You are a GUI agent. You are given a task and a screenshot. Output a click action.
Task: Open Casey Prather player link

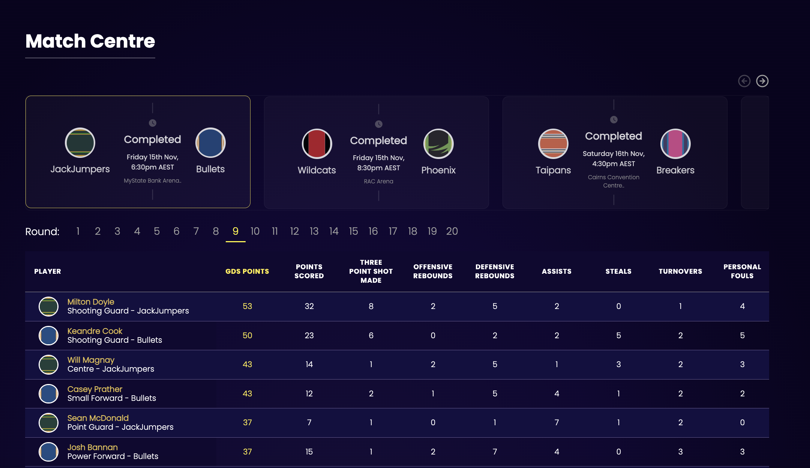[95, 389]
